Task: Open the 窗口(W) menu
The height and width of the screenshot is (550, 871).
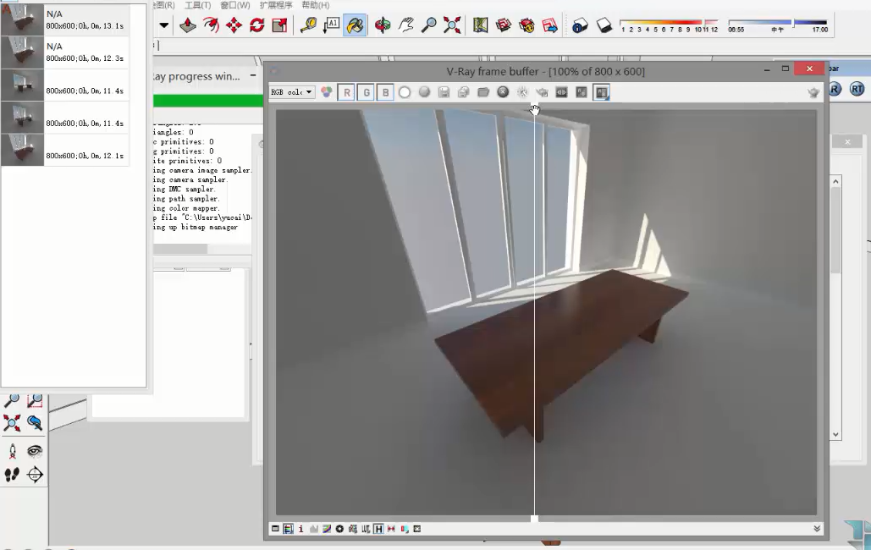Action: [234, 5]
